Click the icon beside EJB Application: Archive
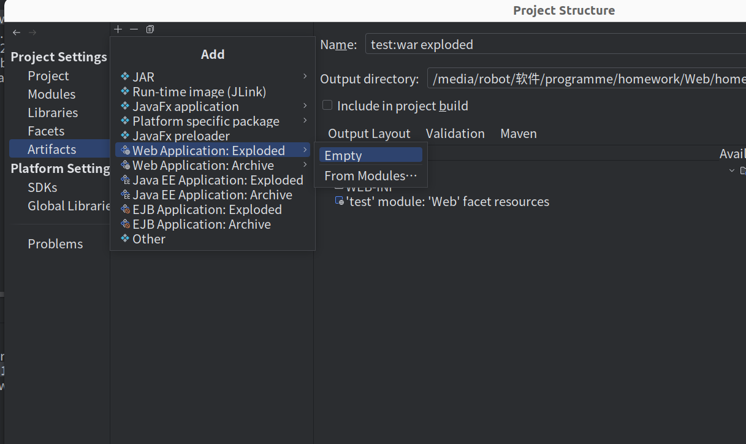The width and height of the screenshot is (746, 444). tap(126, 224)
